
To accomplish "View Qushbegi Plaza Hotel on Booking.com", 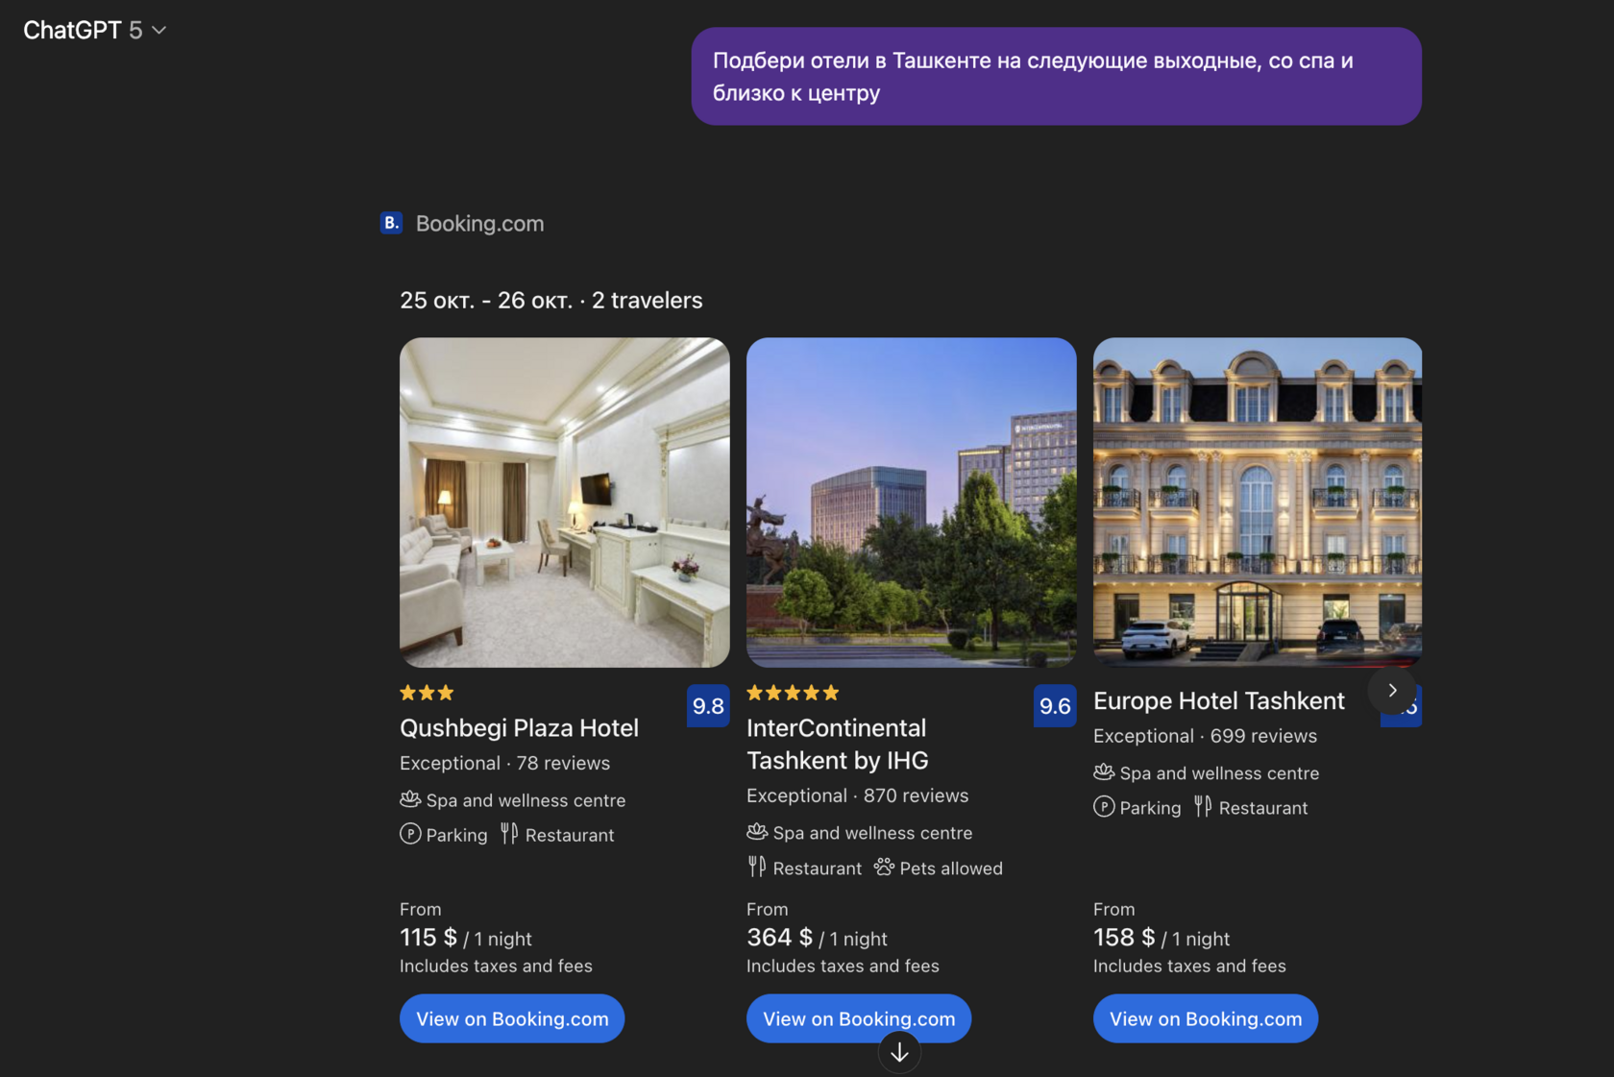I will (x=512, y=1018).
